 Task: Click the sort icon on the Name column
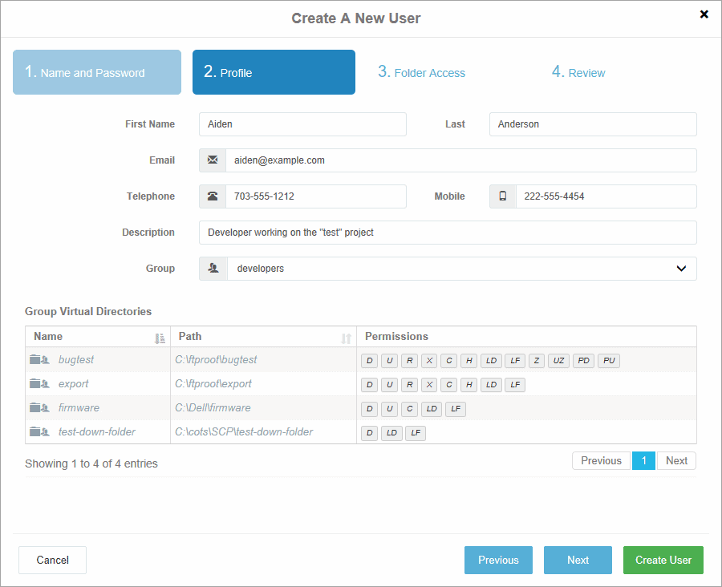pyautogui.click(x=159, y=337)
